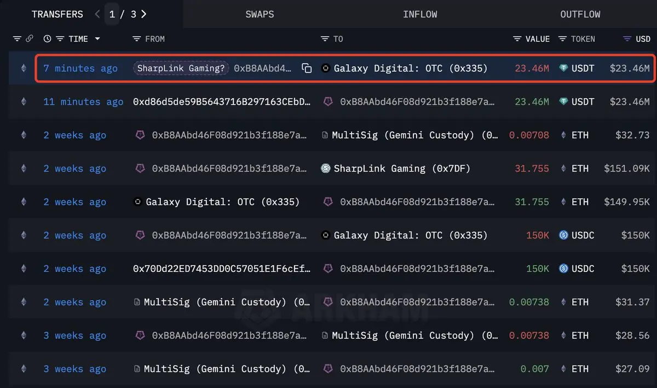This screenshot has width=657, height=388.
Task: Click the ETH token icon in the $149.95K row
Action: (563, 202)
